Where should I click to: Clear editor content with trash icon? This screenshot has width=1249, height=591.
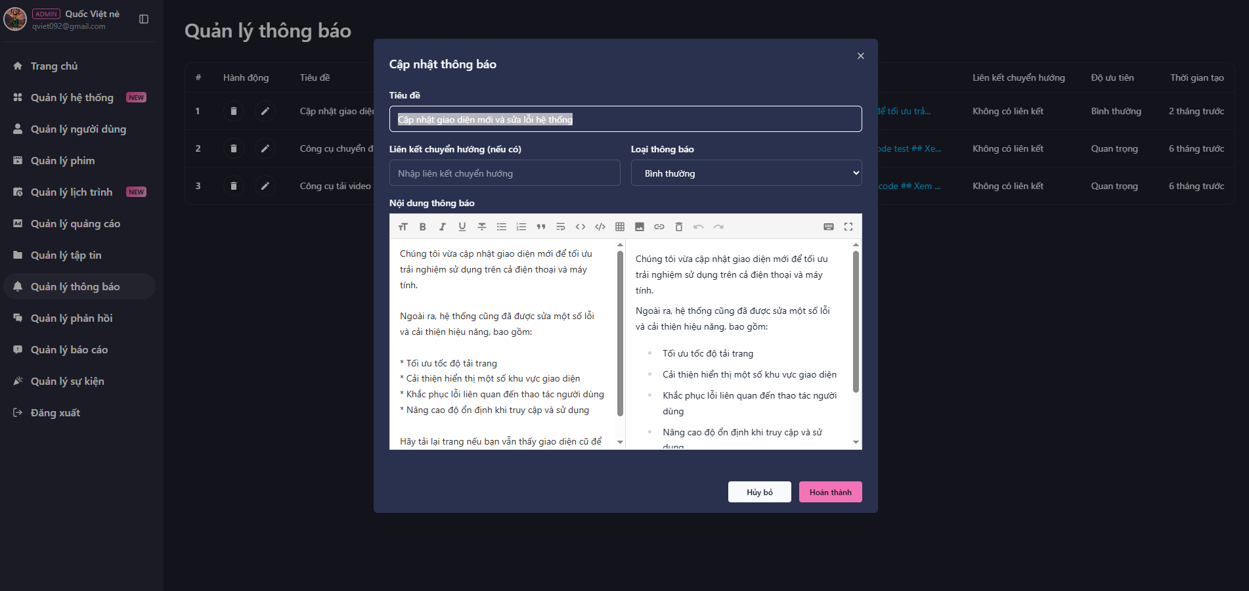pyautogui.click(x=679, y=227)
